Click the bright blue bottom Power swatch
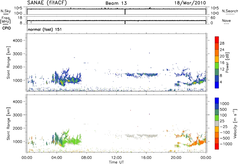Screen dimensions: 238x164 tap(217, 85)
